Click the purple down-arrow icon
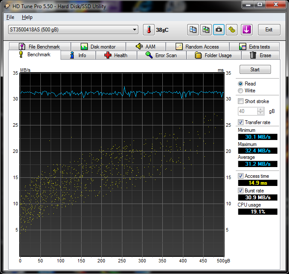 point(246,30)
